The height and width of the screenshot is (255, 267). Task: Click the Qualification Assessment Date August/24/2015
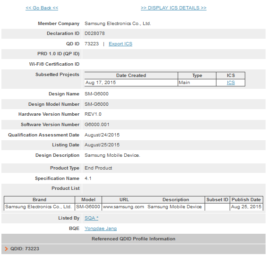(x=102, y=135)
